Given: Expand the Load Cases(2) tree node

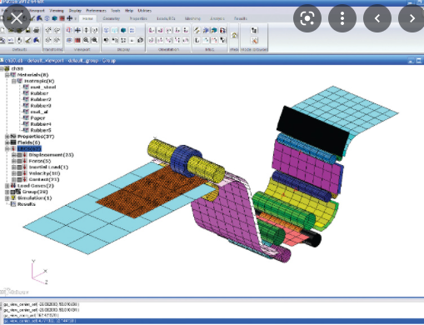Looking at the screenshot, I should point(7,186).
